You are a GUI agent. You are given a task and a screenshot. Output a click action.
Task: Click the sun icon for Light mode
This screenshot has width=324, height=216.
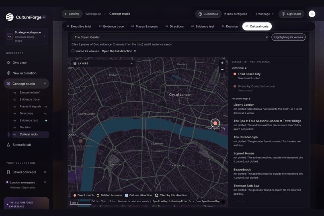point(283,14)
